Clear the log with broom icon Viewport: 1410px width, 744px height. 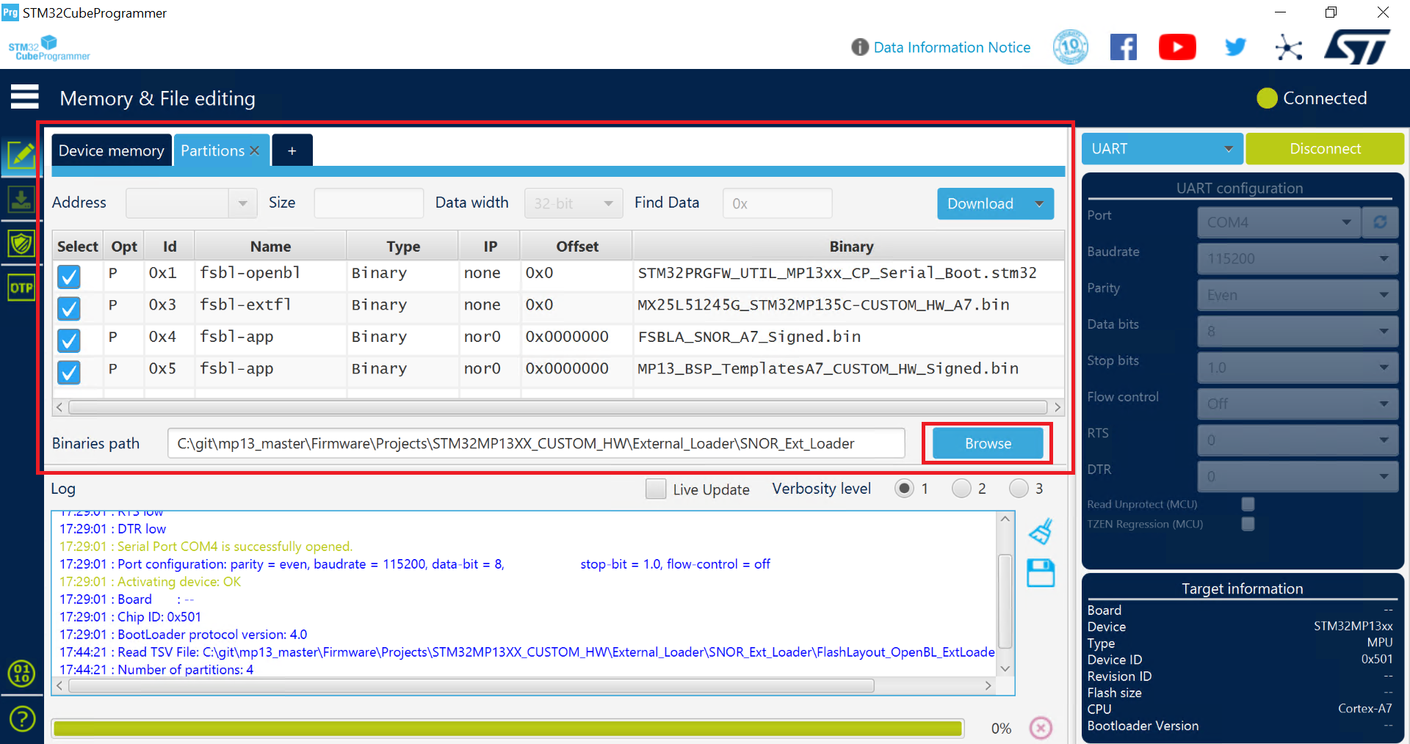tap(1041, 531)
